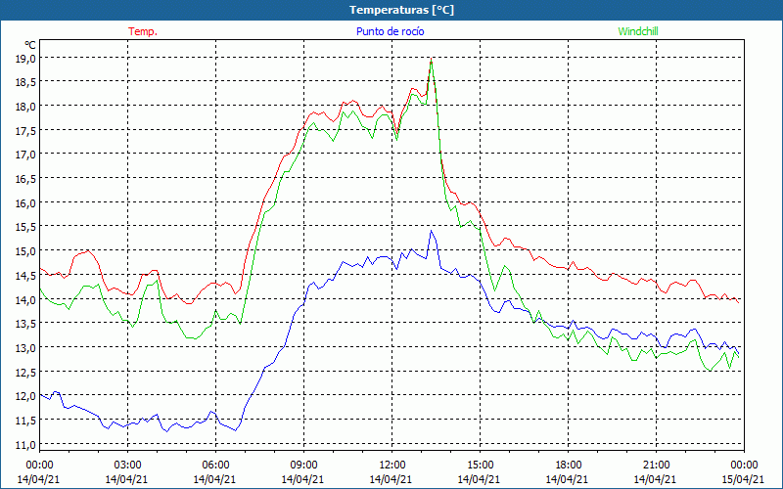Click the 17,5 y-axis value
The image size is (783, 489).
click(25, 131)
